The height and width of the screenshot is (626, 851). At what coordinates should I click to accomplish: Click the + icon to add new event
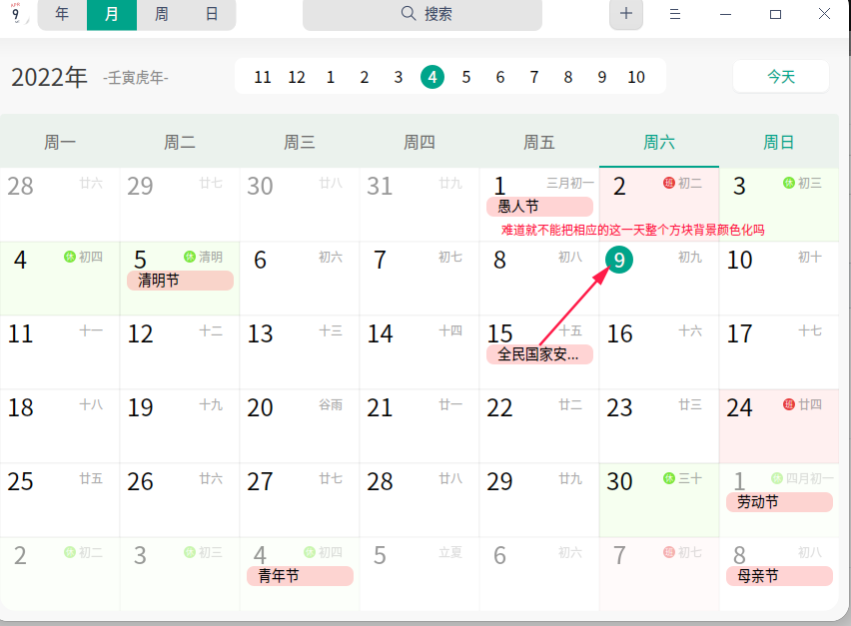click(x=626, y=15)
